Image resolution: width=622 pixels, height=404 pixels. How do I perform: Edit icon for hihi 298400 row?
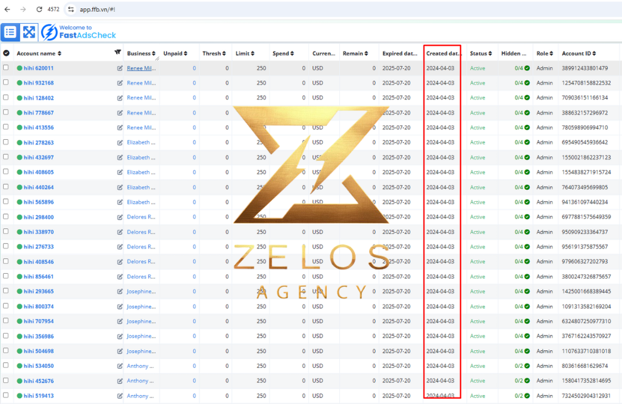point(120,217)
